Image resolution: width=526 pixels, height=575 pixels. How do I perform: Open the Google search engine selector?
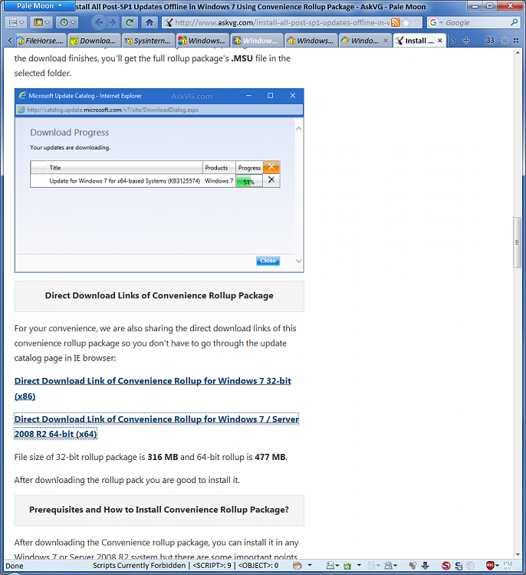click(x=436, y=23)
